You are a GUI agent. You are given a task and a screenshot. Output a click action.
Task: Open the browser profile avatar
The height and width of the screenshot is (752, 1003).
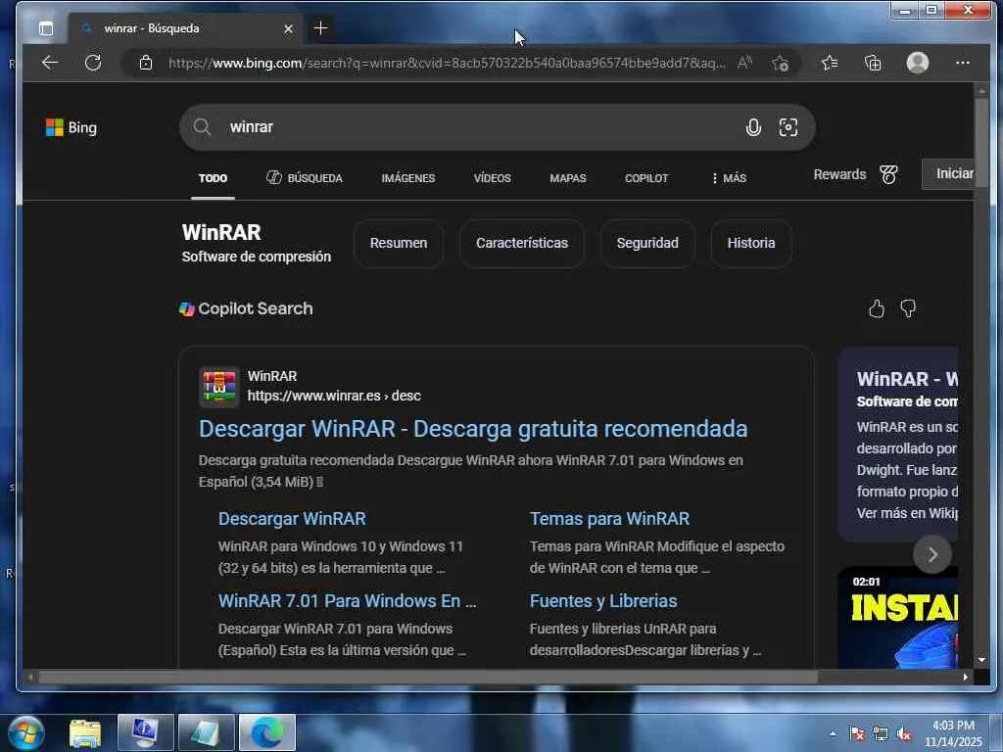[x=918, y=63]
